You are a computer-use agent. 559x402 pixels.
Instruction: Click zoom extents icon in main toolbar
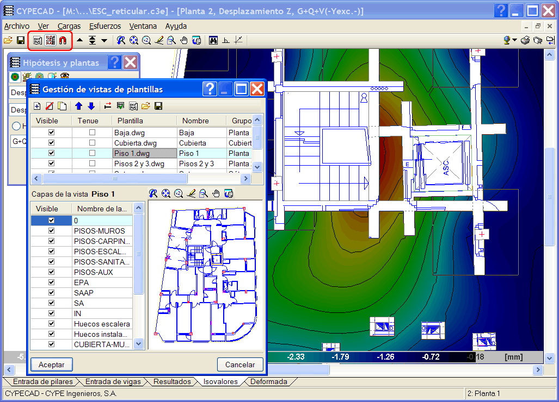click(x=134, y=40)
